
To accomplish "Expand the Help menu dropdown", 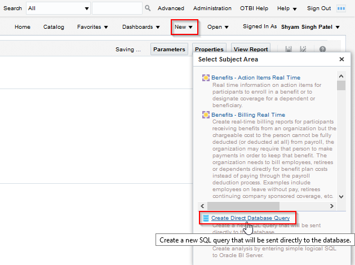I will [287, 8].
